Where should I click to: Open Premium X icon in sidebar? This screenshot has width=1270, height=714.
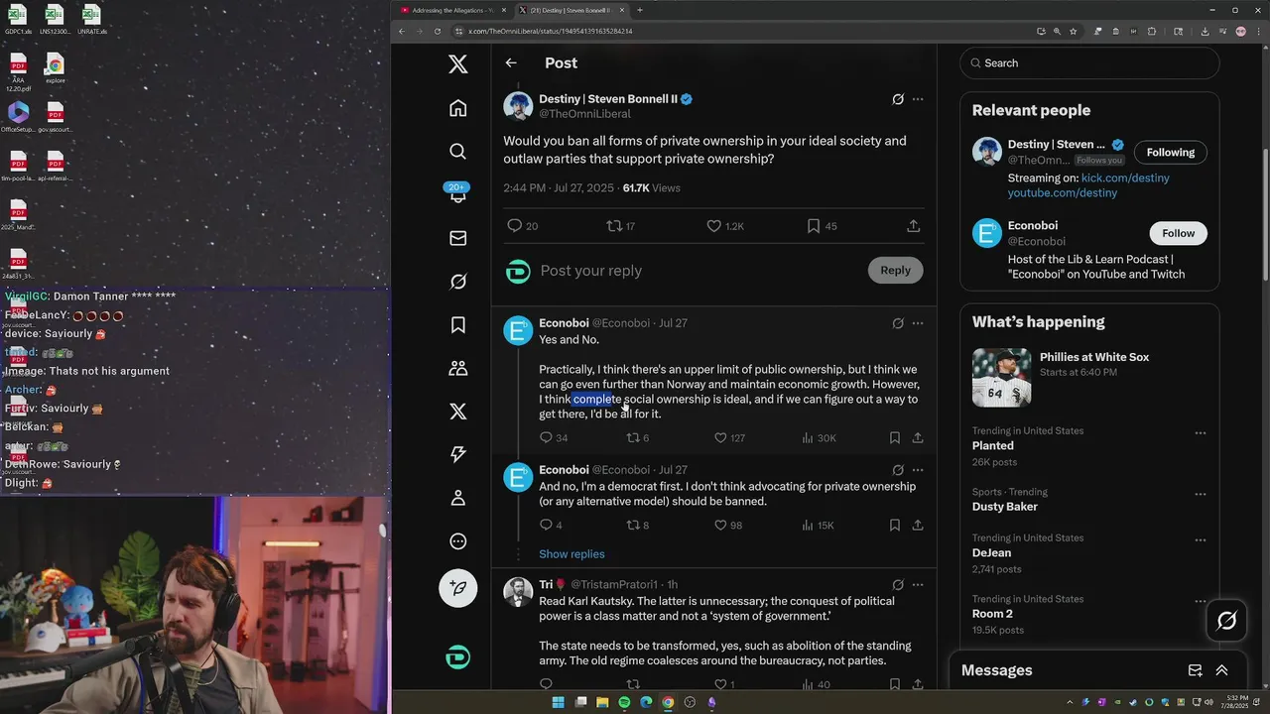[x=457, y=412]
